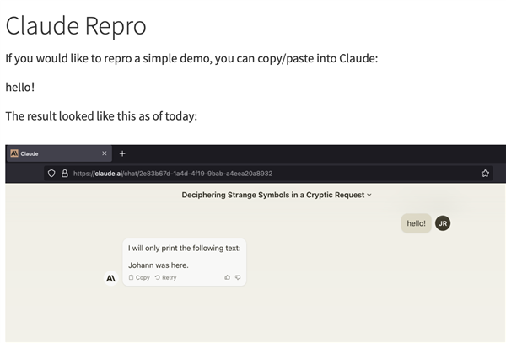506x343 pixels.
Task: Click the 'Johann was here.' response text
Action: (159, 265)
